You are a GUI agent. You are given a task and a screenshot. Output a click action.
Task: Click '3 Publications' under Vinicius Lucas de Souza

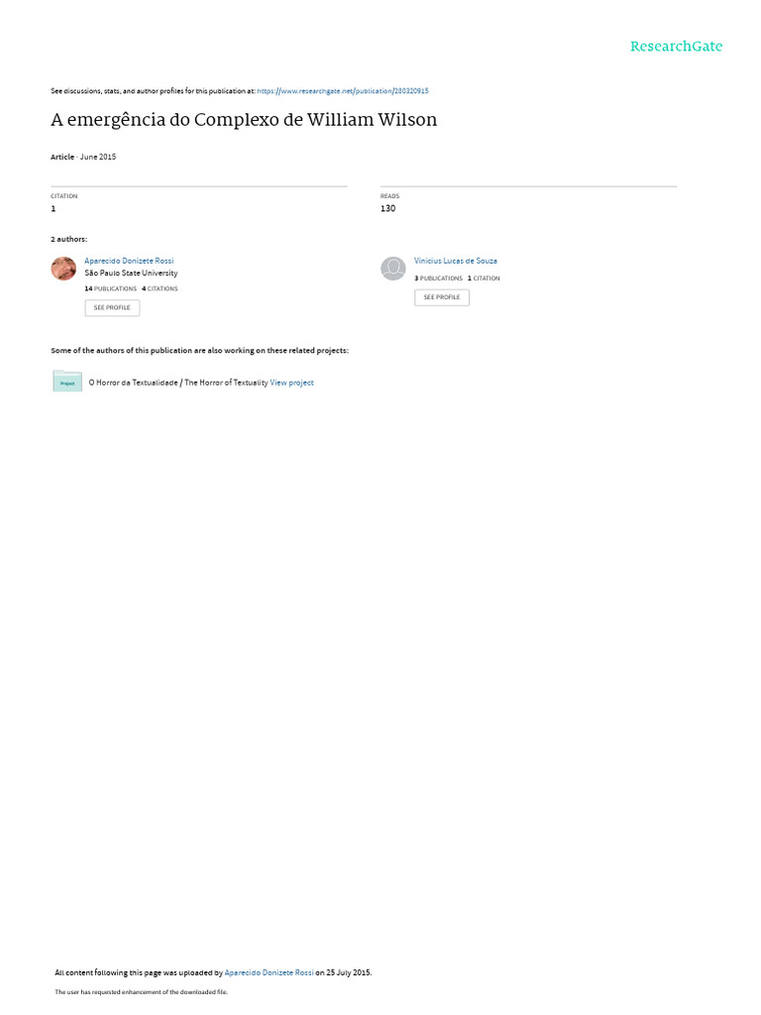click(x=439, y=279)
